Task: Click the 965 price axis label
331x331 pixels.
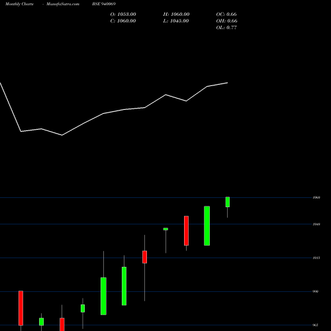Action: pyautogui.click(x=316, y=325)
